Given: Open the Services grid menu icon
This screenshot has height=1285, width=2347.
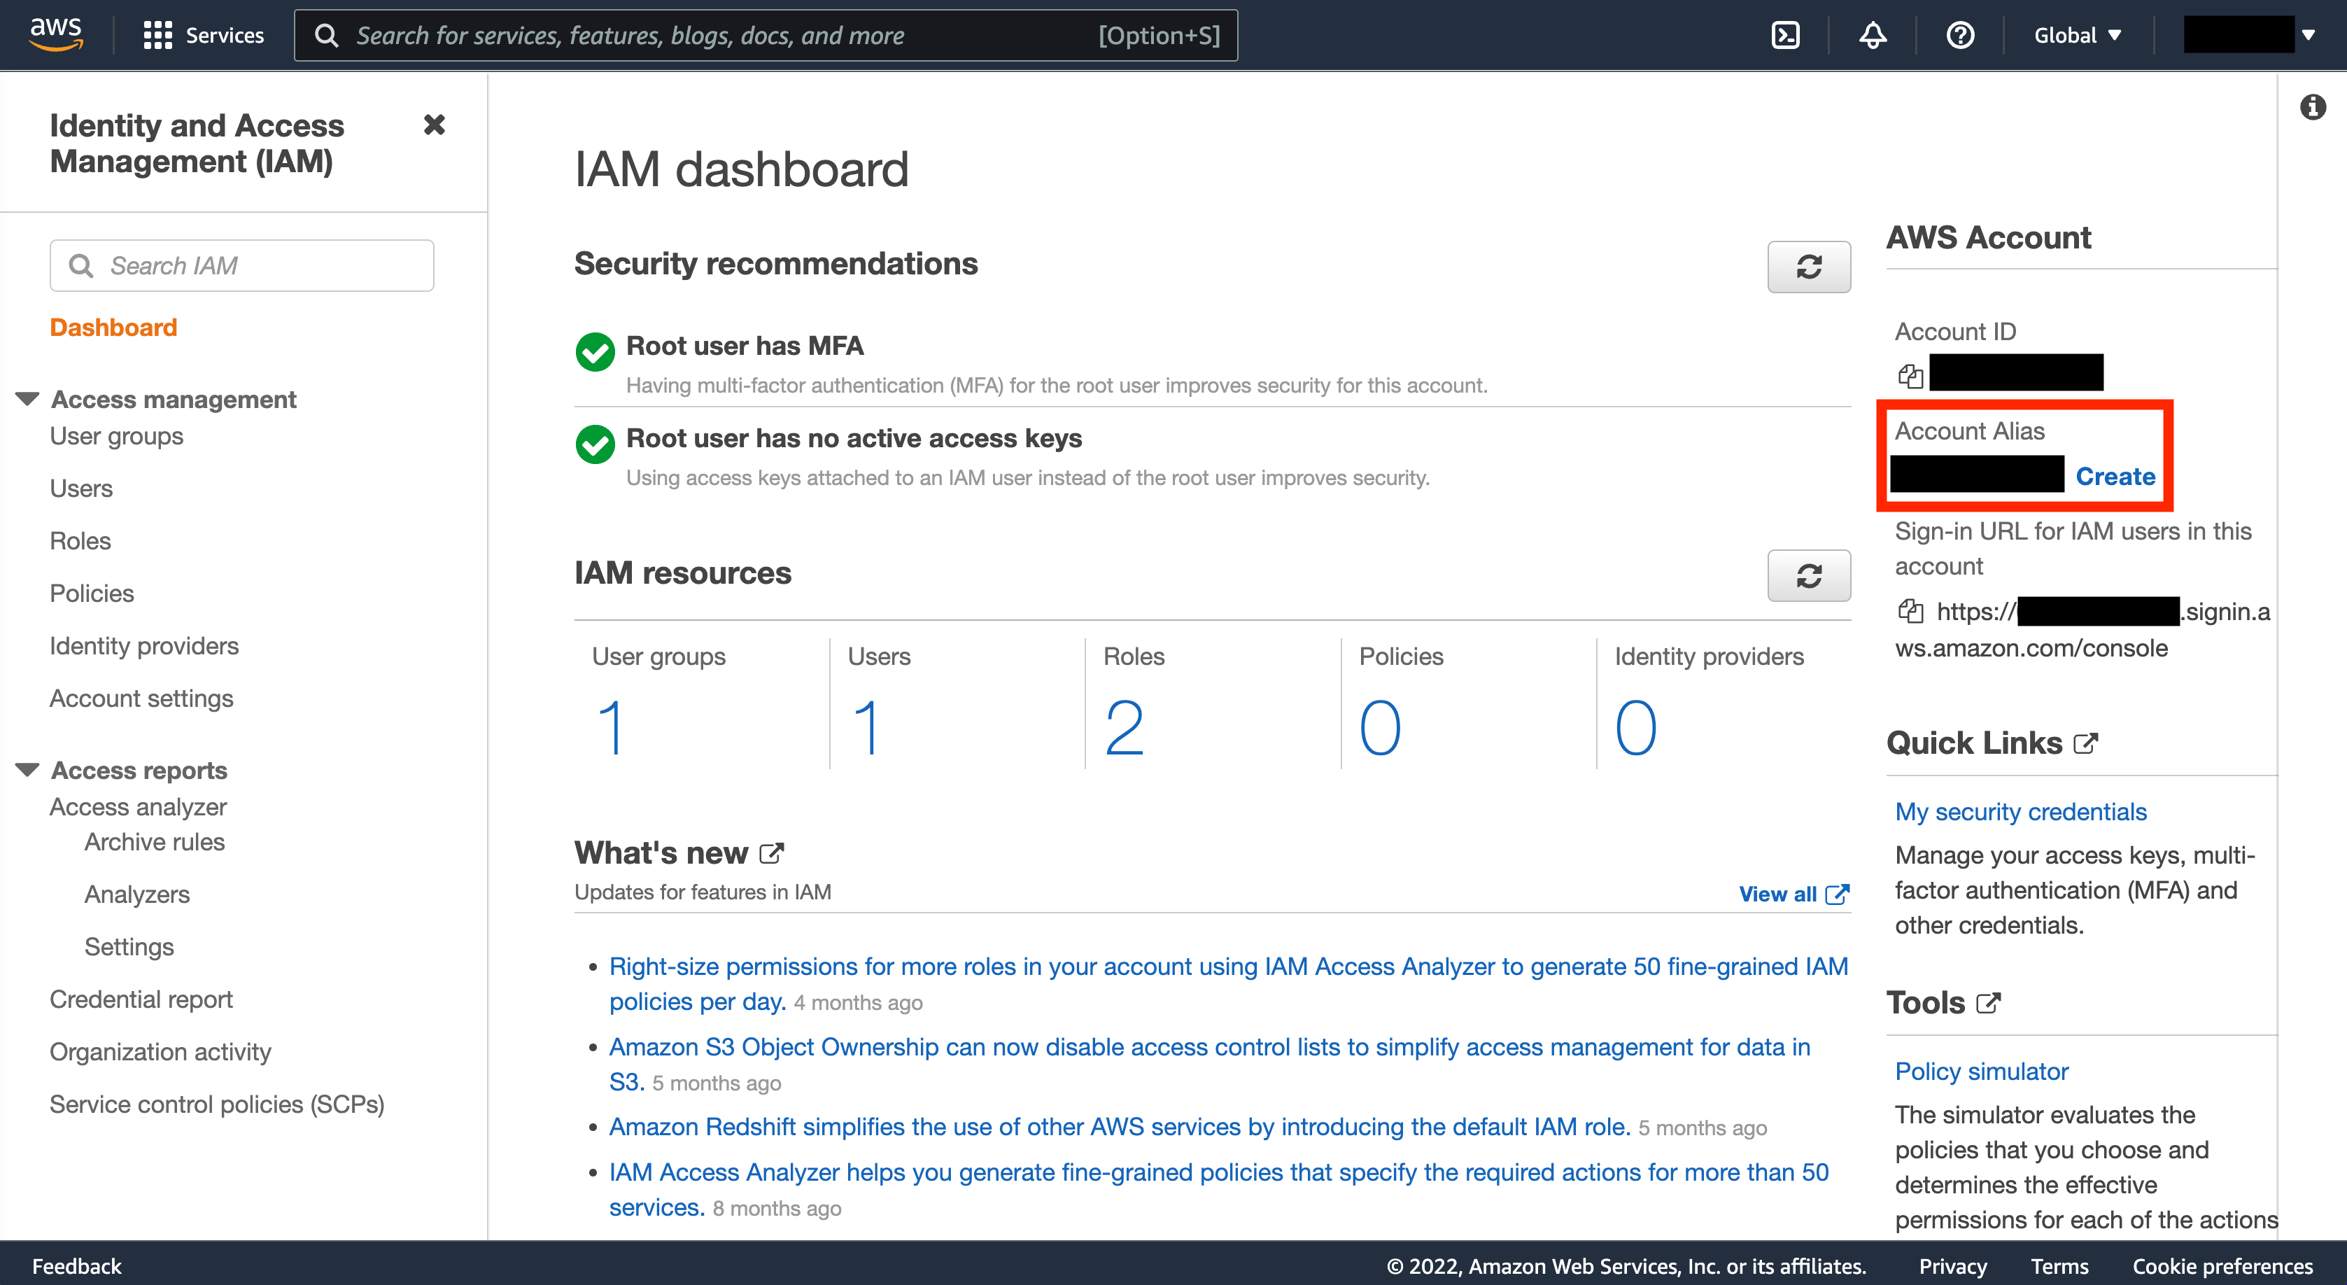Looking at the screenshot, I should [157, 36].
